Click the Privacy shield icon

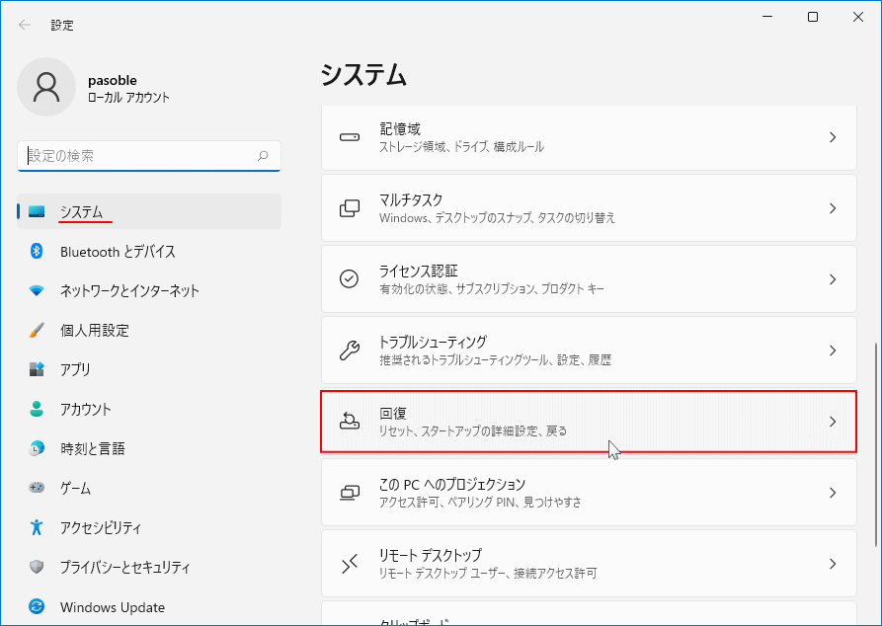click(x=37, y=567)
